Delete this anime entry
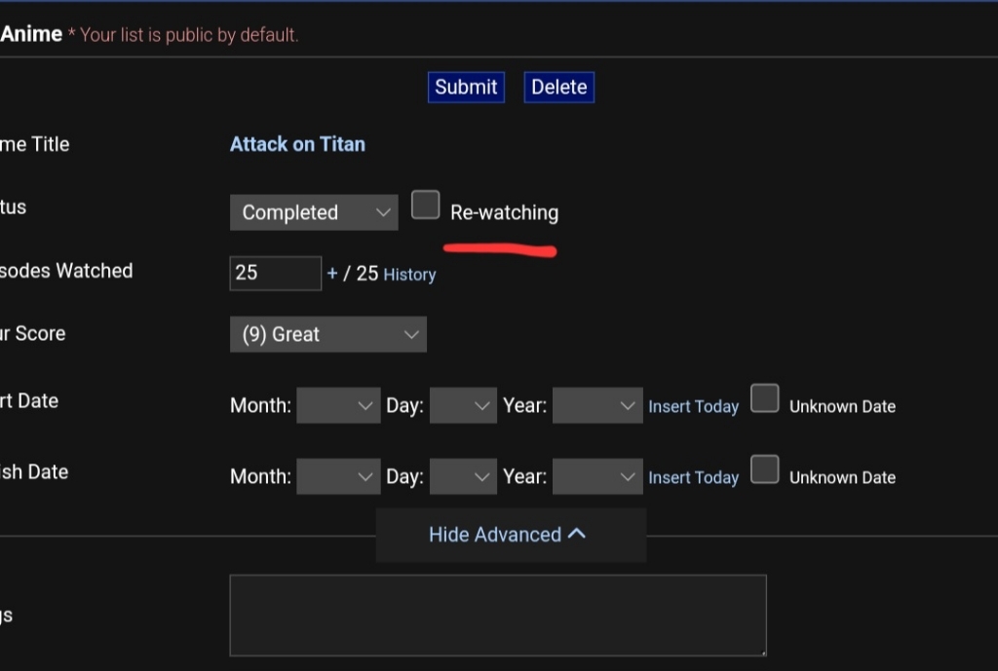Image resolution: width=998 pixels, height=671 pixels. click(558, 87)
